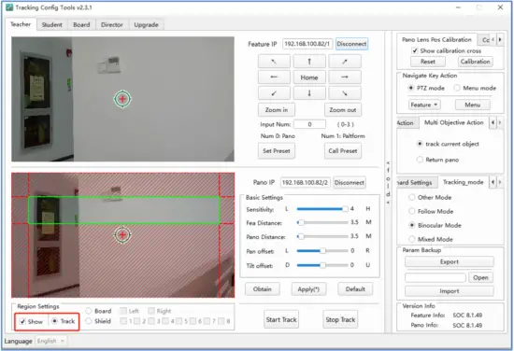Select the Shield region radio button
This screenshot has height=351, width=514.
point(88,321)
